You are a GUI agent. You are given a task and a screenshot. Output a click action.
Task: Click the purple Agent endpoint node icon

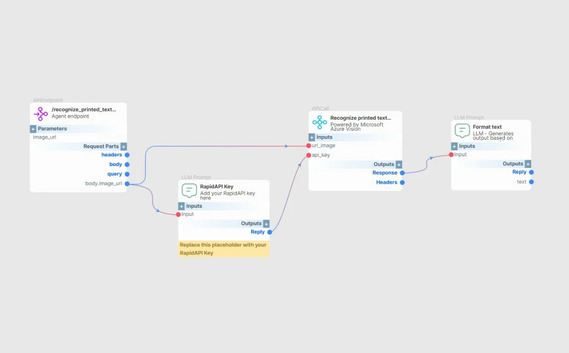point(41,114)
